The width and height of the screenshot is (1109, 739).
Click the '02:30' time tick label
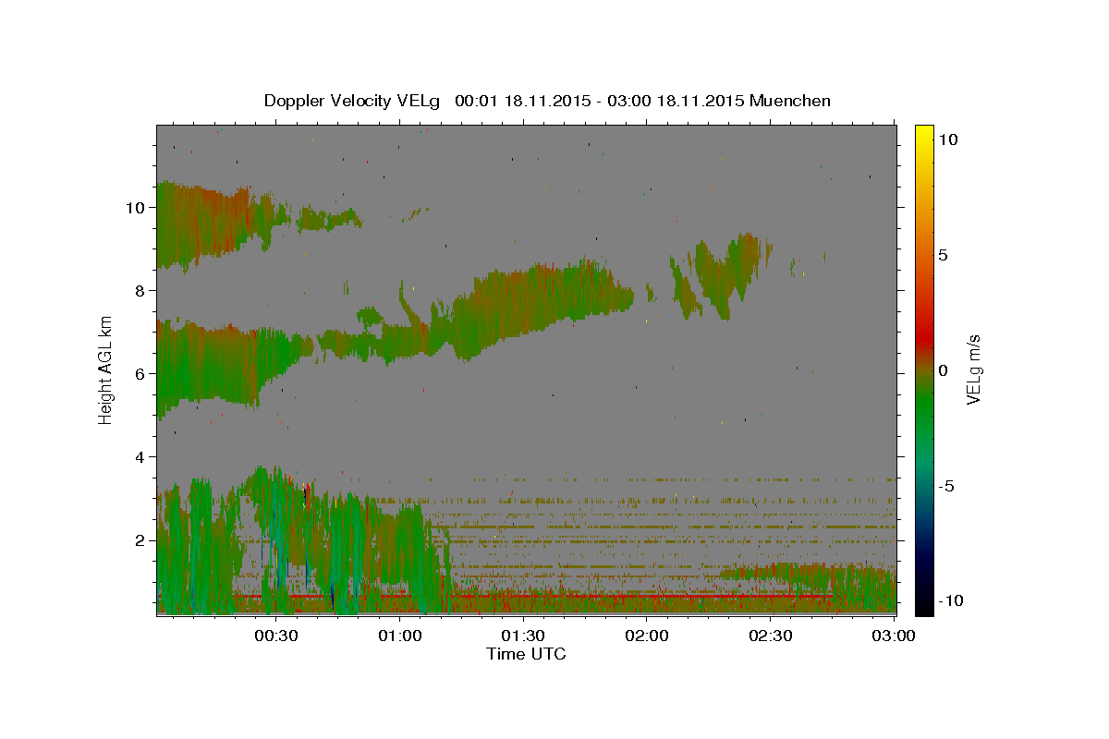771,636
